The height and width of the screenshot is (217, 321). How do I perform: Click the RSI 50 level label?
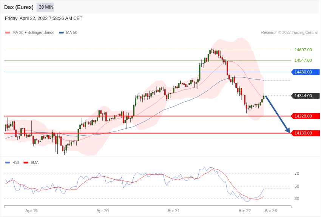coord(296,186)
